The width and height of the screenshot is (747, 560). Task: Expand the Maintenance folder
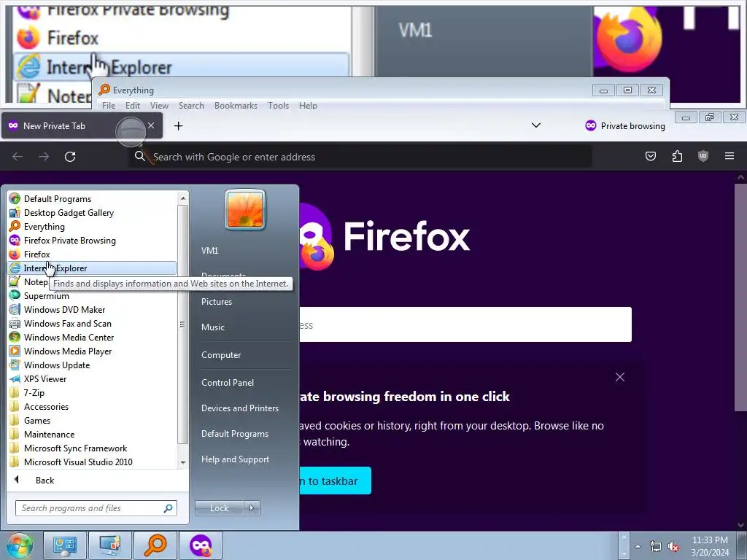tap(49, 434)
